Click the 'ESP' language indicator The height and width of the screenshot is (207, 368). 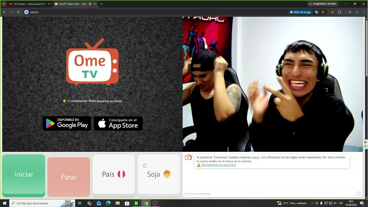341,203
